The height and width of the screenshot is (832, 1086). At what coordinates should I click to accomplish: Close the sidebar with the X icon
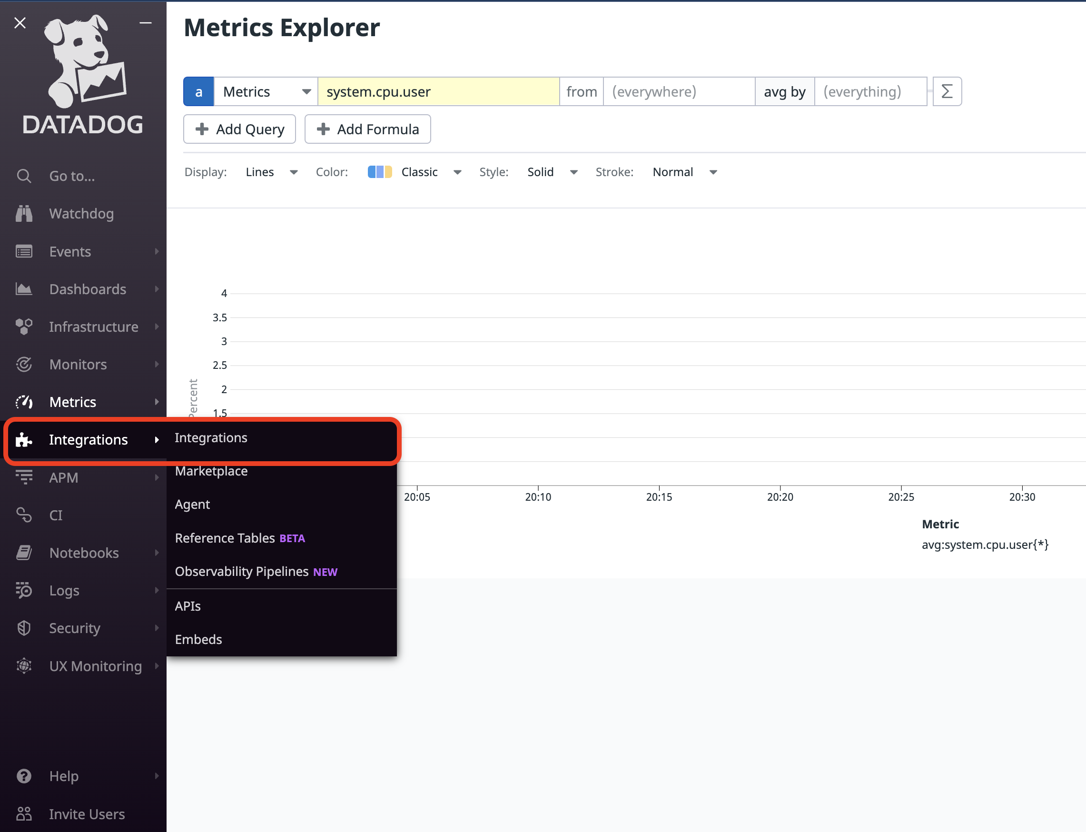point(20,23)
